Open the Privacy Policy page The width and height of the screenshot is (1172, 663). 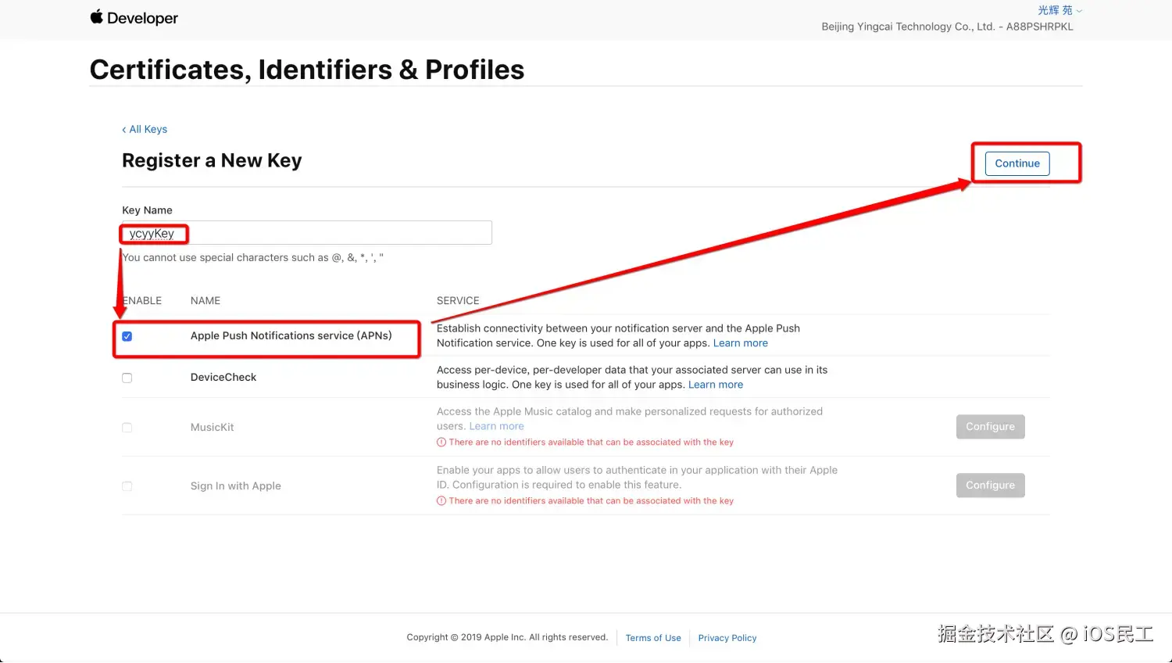pos(727,638)
